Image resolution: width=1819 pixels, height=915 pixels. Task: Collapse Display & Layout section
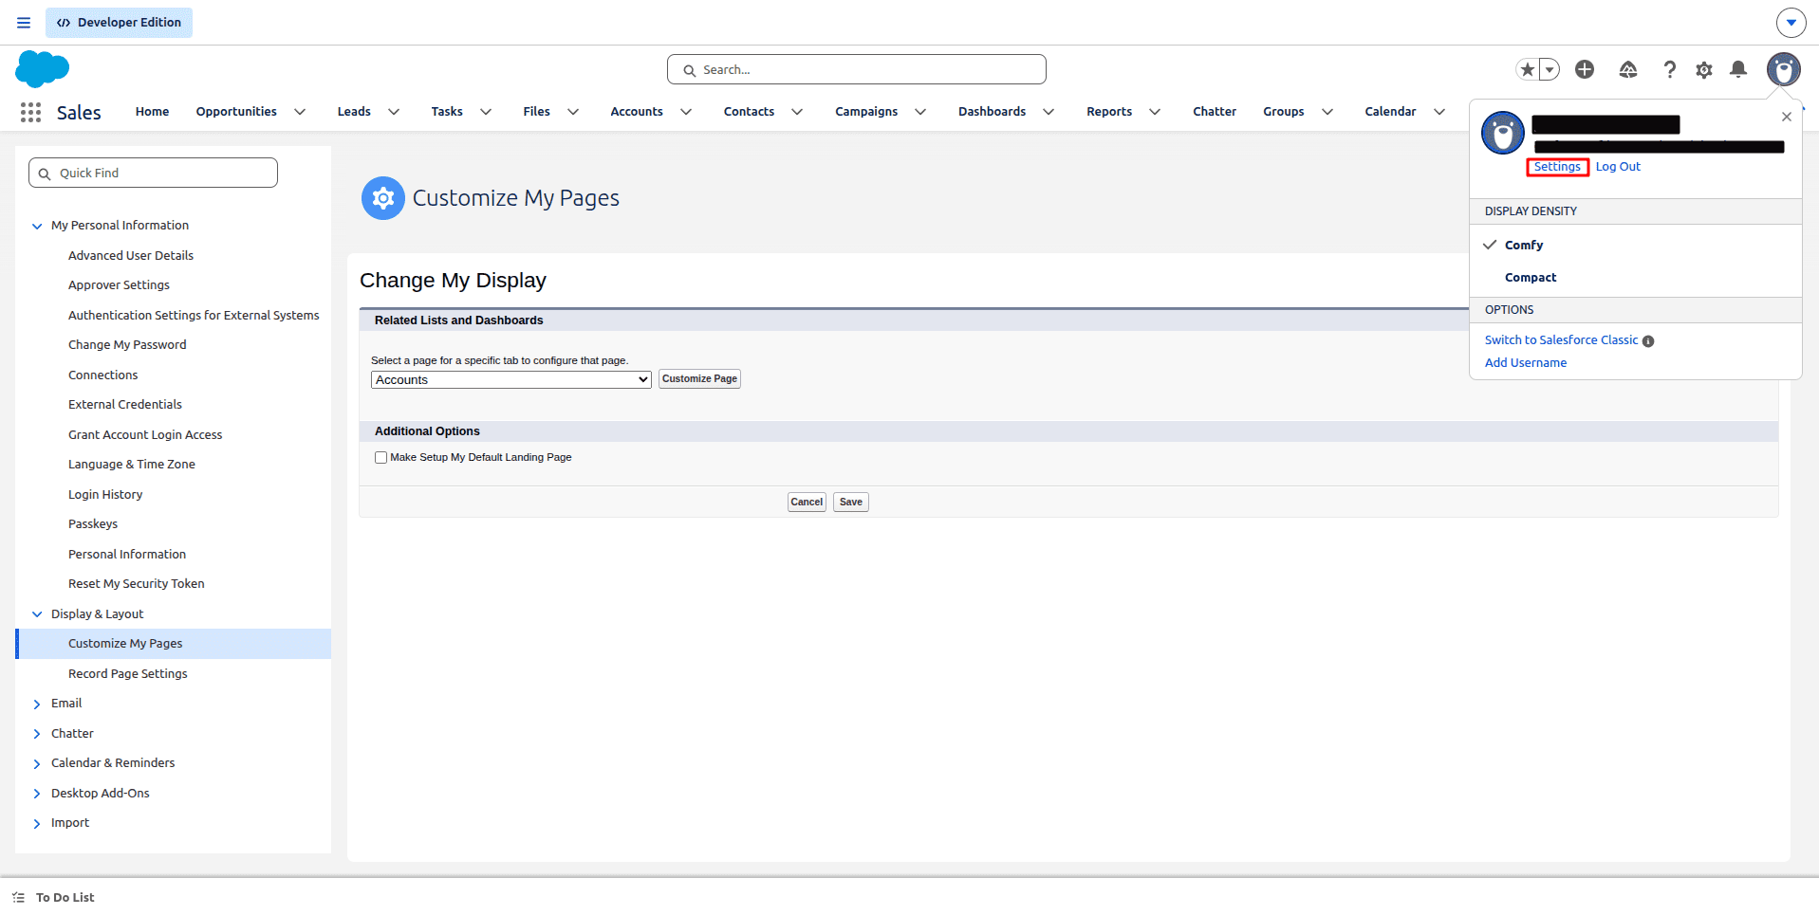coord(37,614)
